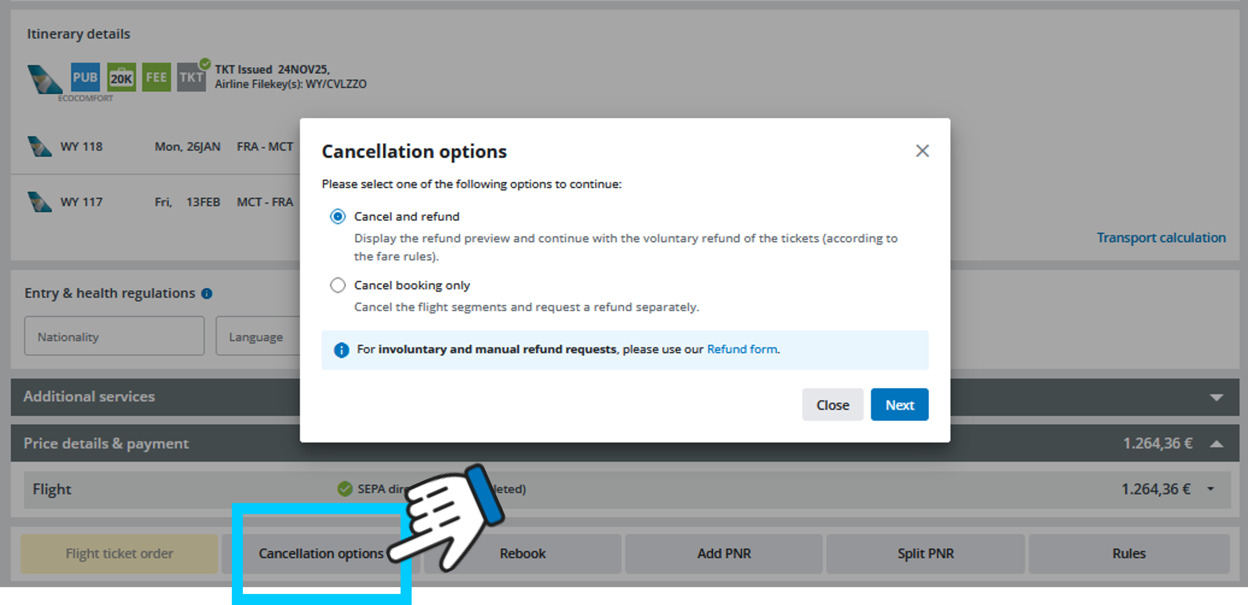Select the Cancel booking only option
Image resolution: width=1248 pixels, height=605 pixels.
337,285
